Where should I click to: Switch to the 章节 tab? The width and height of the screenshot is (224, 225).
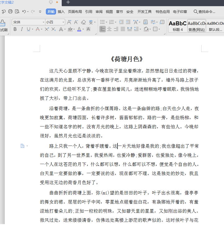(120, 11)
